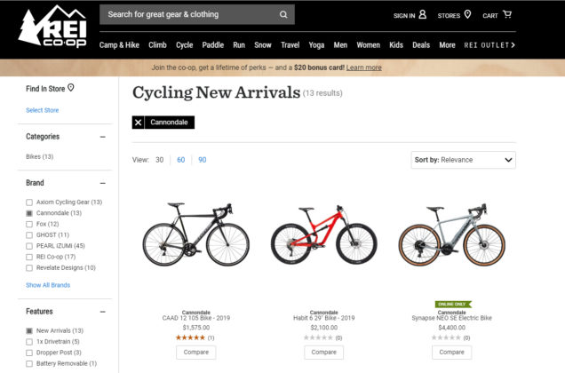Check the Fox brand checkbox

29,224
